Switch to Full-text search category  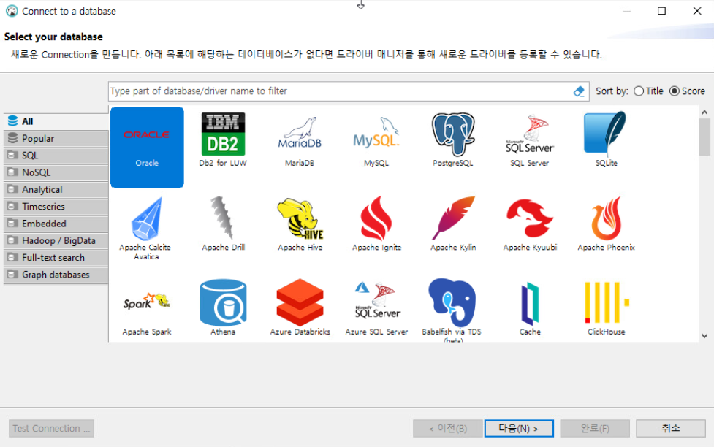[56, 258]
